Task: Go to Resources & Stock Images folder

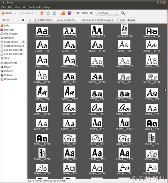Action: tap(97, 20)
